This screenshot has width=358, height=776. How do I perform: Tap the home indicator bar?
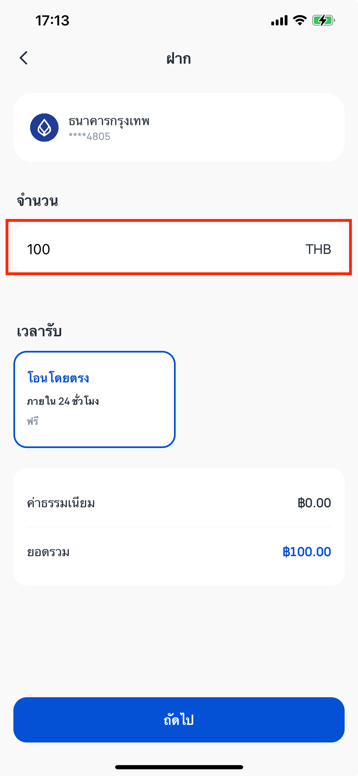(179, 767)
